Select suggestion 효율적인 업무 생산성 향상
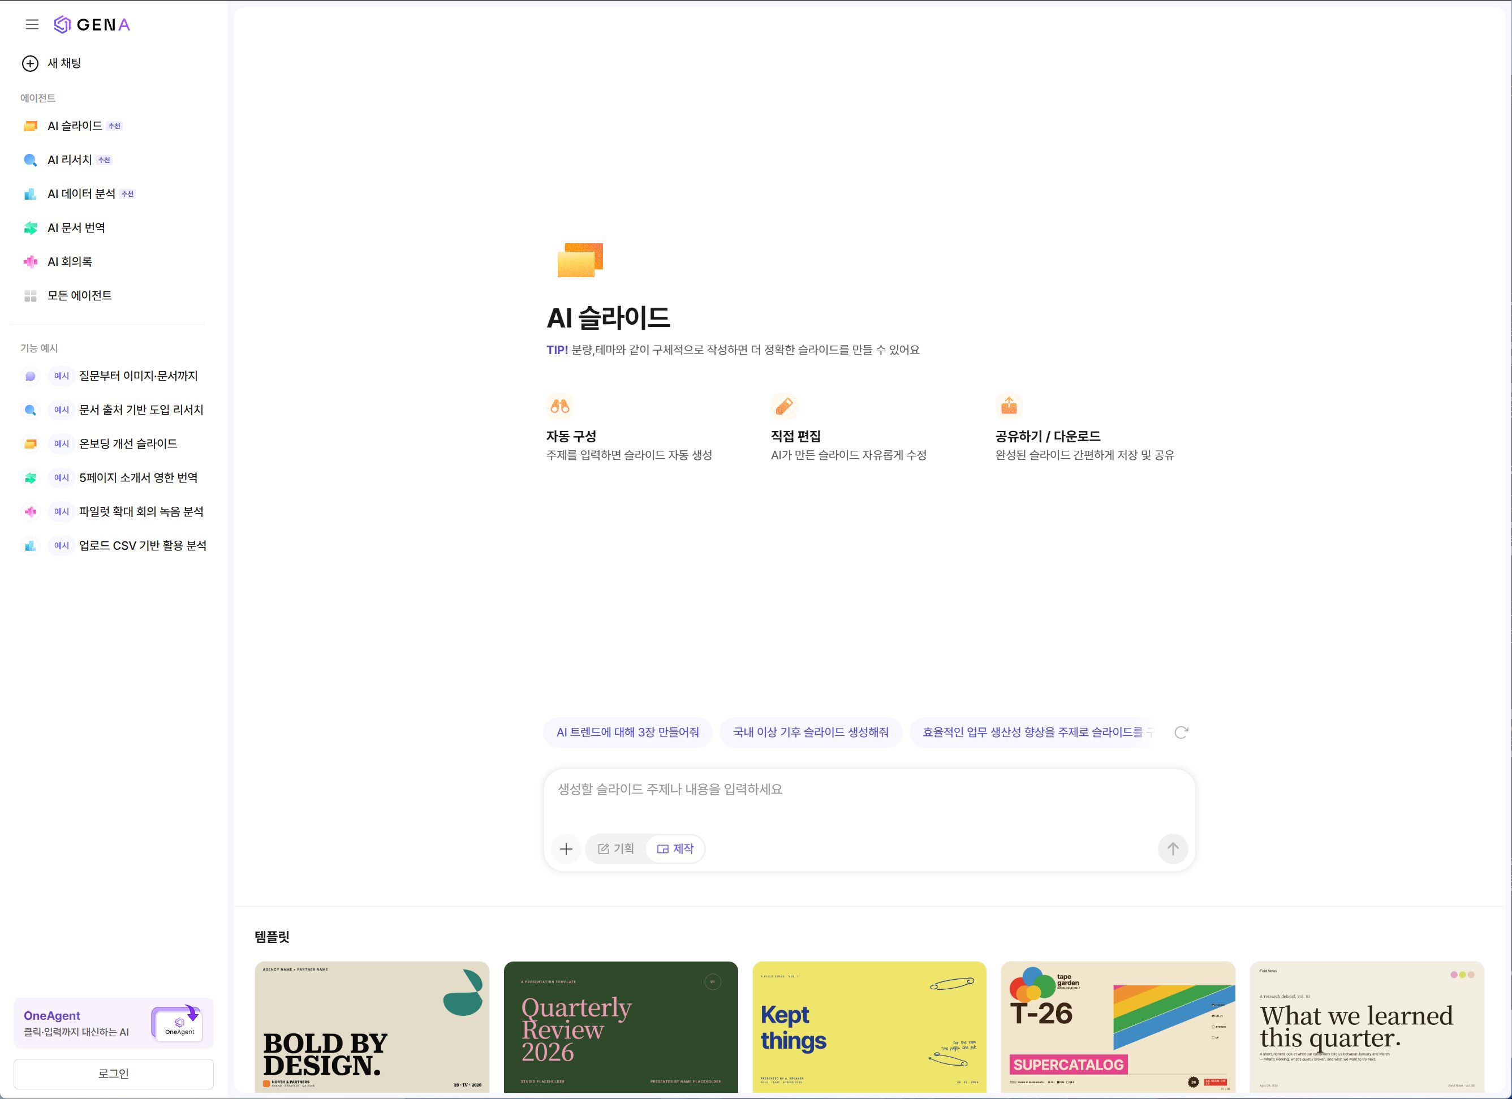The image size is (1512, 1099). 1034,732
